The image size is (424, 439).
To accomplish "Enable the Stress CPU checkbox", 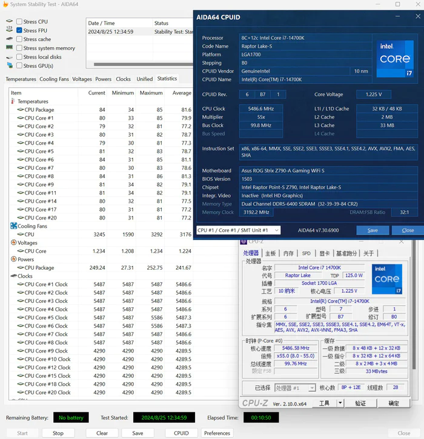I will point(19,22).
